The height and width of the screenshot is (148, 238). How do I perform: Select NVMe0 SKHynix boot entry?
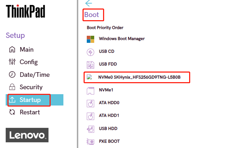pos(139,77)
